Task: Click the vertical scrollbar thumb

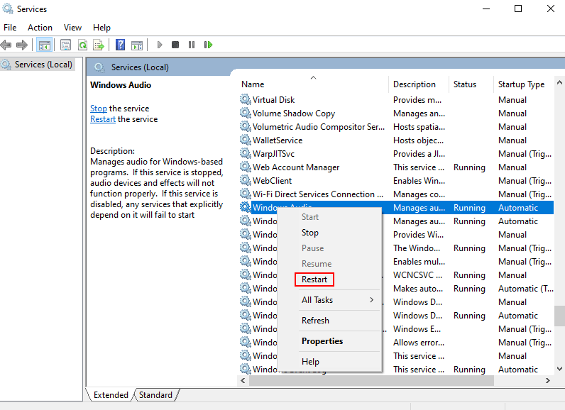Action: point(559,316)
